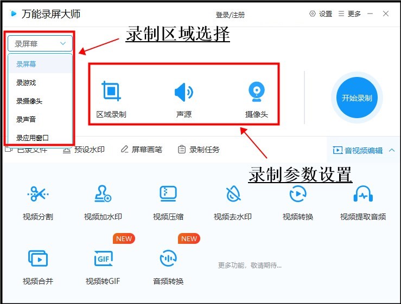Click the 屏幕画笔 pencil icon
The height and width of the screenshot is (304, 401).
[125, 149]
